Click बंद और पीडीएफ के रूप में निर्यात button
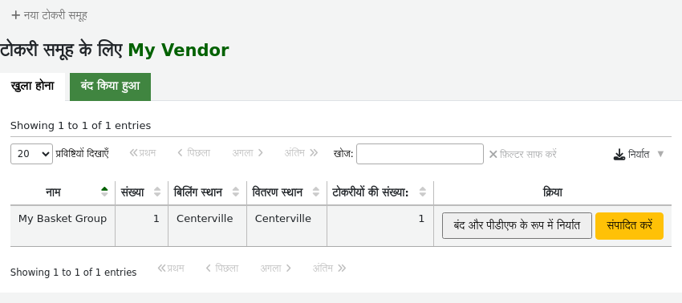The image size is (682, 303). point(517,225)
